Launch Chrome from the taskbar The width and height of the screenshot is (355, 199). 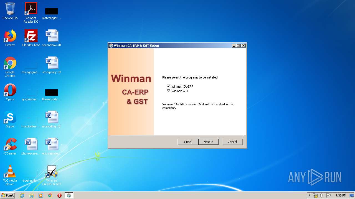(x=50, y=195)
